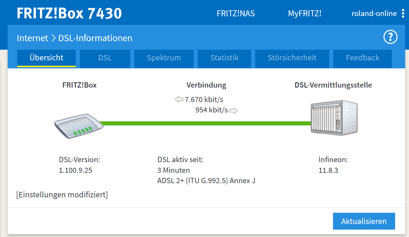Viewport: 409px width, 237px height.
Task: Click the Einstellungen modifiziert notice
Action: (x=62, y=195)
